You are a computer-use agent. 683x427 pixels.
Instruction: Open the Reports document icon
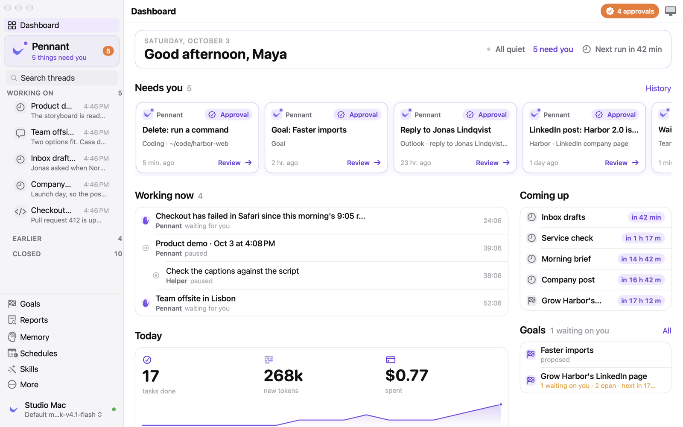point(12,320)
